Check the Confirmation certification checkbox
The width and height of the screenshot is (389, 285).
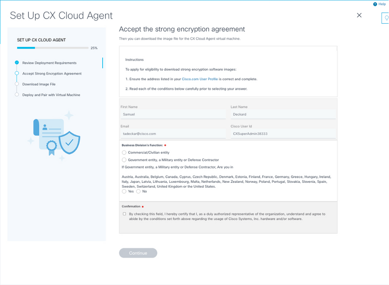coord(124,214)
